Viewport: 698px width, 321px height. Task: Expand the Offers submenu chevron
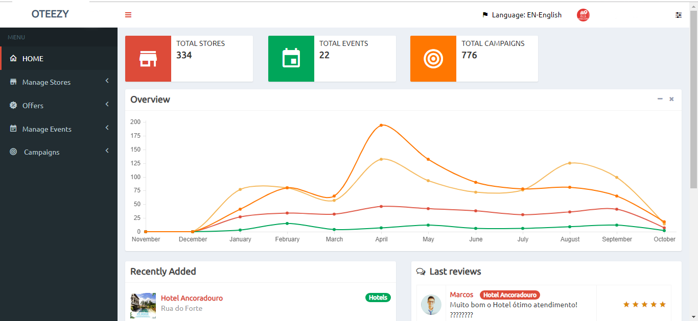click(107, 104)
